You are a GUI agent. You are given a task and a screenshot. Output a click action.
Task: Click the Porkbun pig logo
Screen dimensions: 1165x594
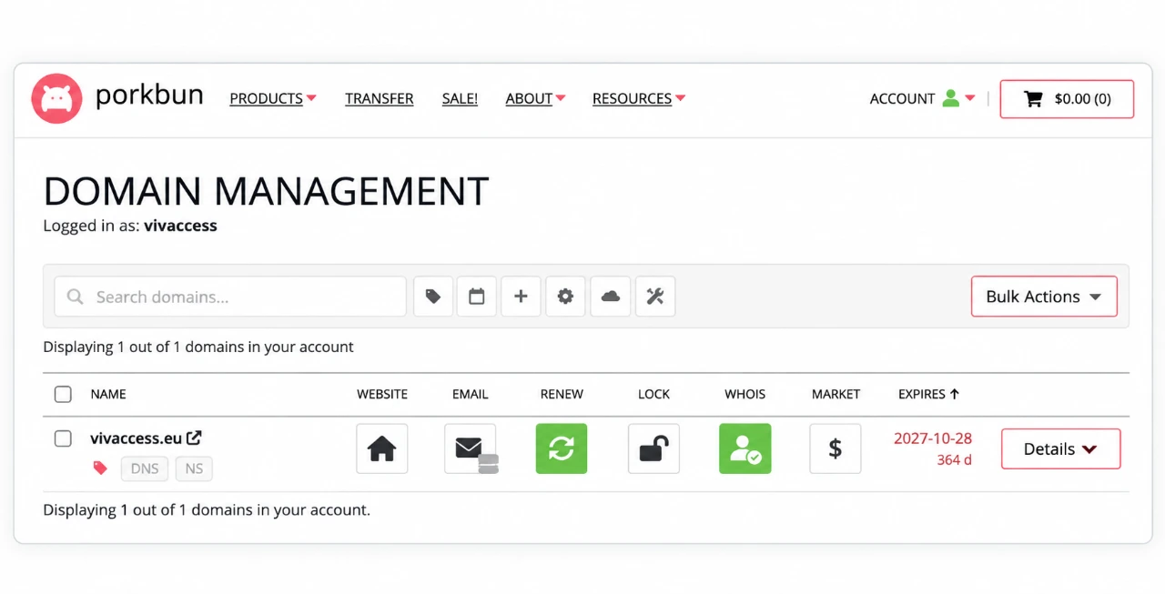57,98
